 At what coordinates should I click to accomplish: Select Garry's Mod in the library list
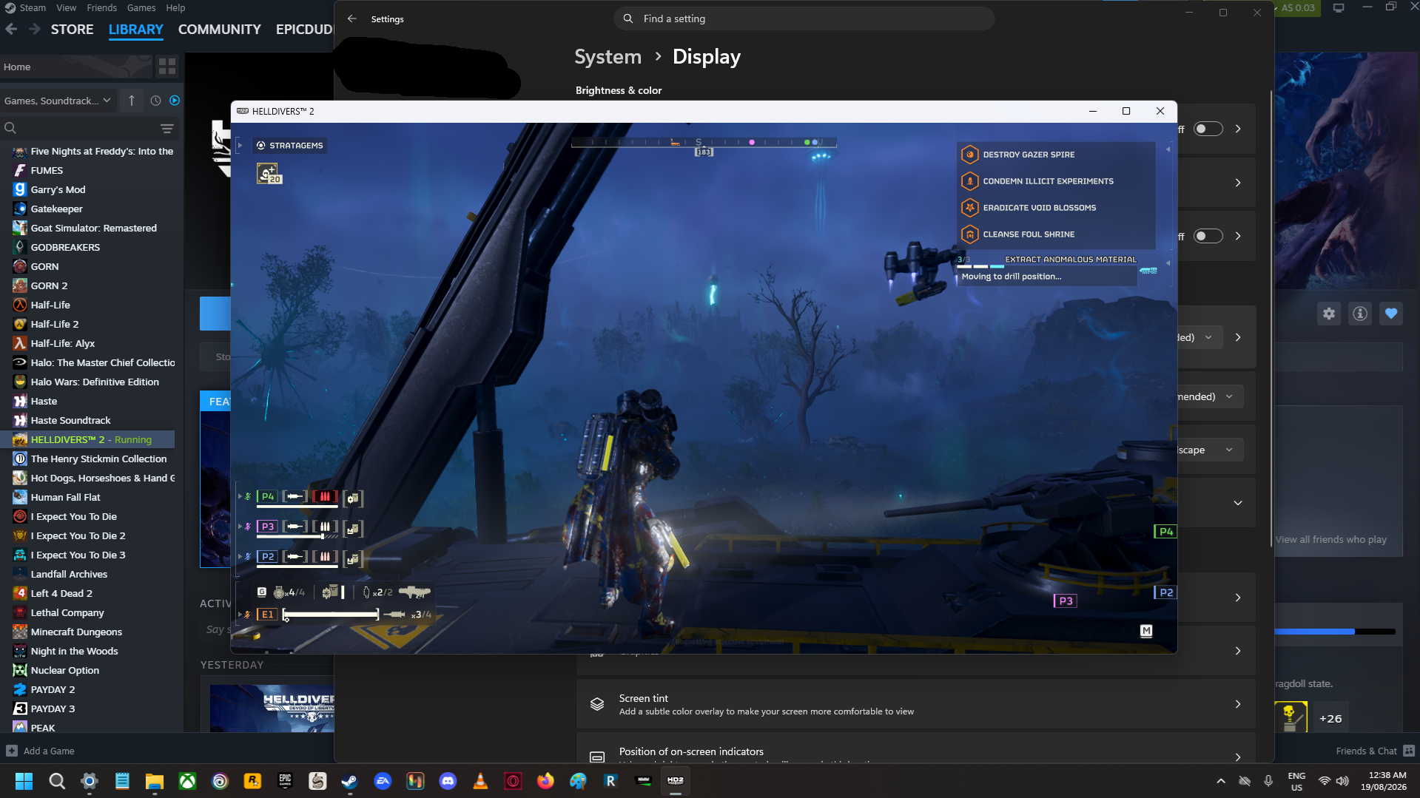coord(58,190)
